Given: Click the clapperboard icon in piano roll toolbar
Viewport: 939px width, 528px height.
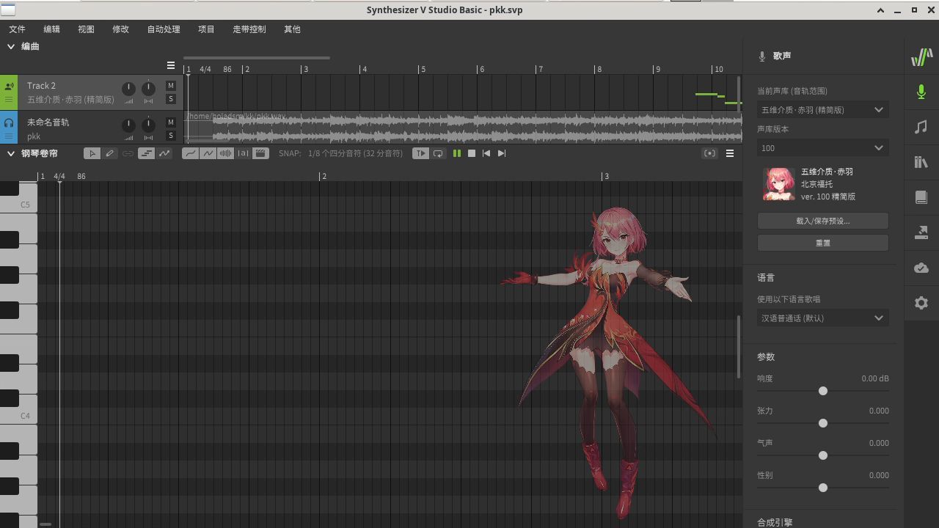Looking at the screenshot, I should (x=260, y=153).
